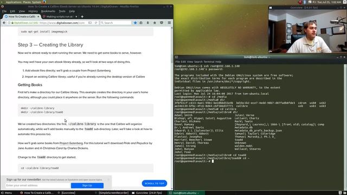Show bookmarks list icon in Firefox
Screen dimensions: 347x195
pos(141,23)
